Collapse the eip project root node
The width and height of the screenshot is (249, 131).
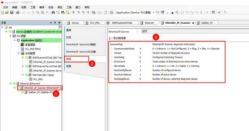click(2, 27)
